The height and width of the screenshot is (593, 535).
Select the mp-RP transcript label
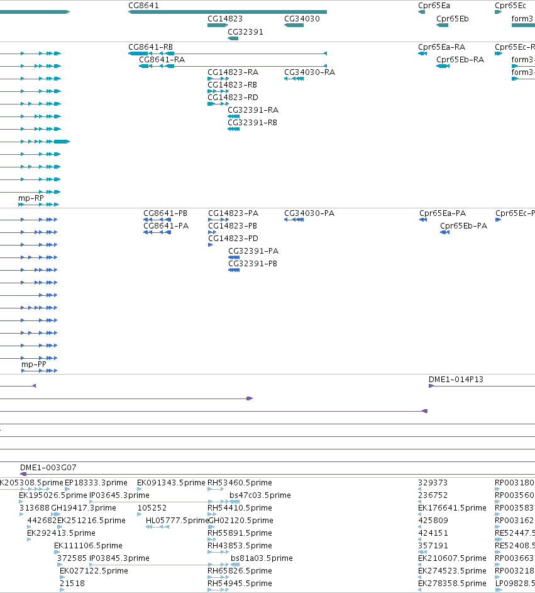pos(31,198)
